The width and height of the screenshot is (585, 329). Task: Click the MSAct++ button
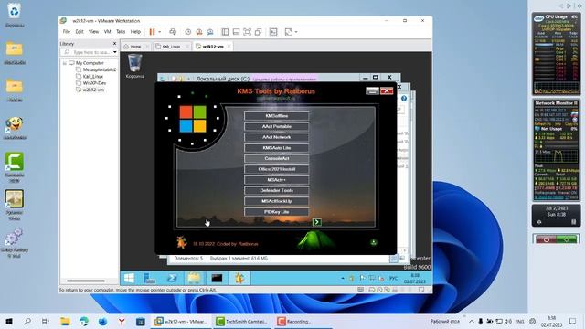pyautogui.click(x=276, y=180)
